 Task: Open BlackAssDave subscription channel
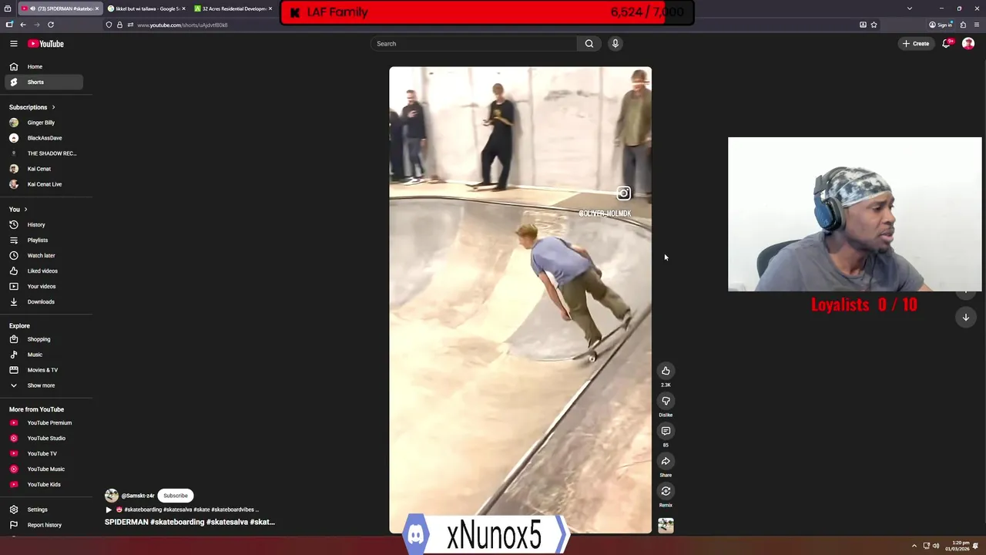44,138
